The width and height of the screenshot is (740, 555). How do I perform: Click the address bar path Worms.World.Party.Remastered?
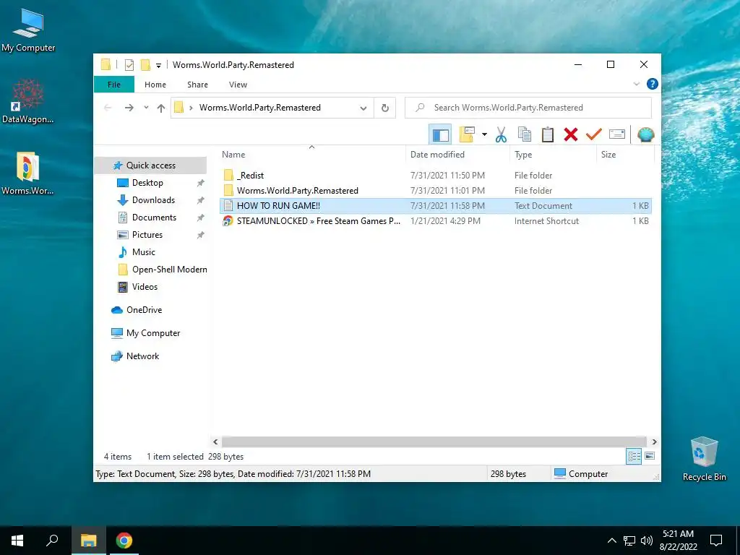259,108
